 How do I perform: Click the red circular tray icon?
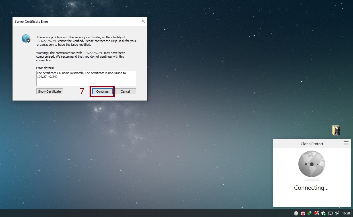(x=303, y=213)
